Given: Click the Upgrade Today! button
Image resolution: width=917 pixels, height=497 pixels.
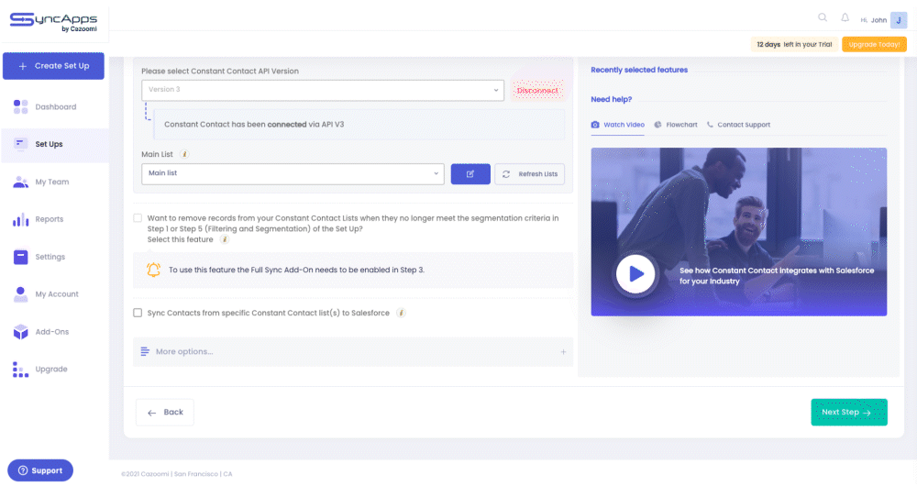Looking at the screenshot, I should pos(874,44).
